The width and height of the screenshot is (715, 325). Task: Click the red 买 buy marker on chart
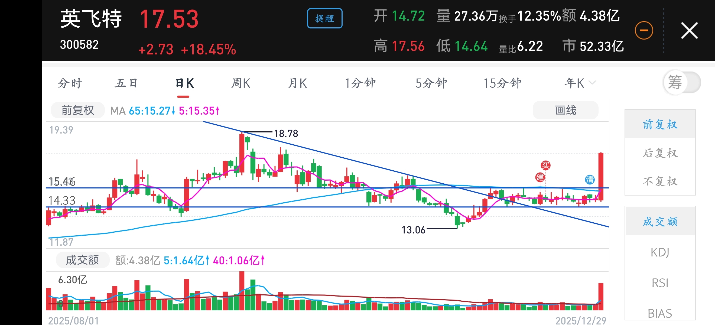545,165
